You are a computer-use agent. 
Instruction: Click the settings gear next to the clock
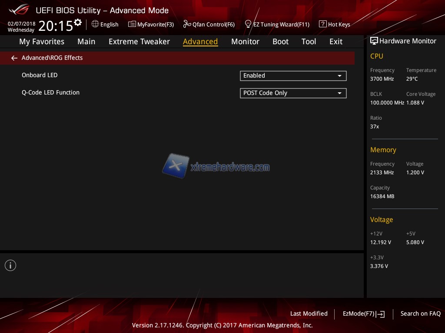coord(78,22)
